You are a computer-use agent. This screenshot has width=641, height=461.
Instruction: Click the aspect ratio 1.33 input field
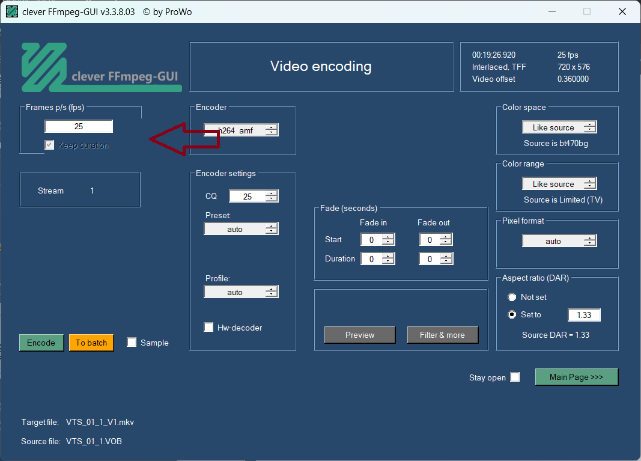click(584, 315)
